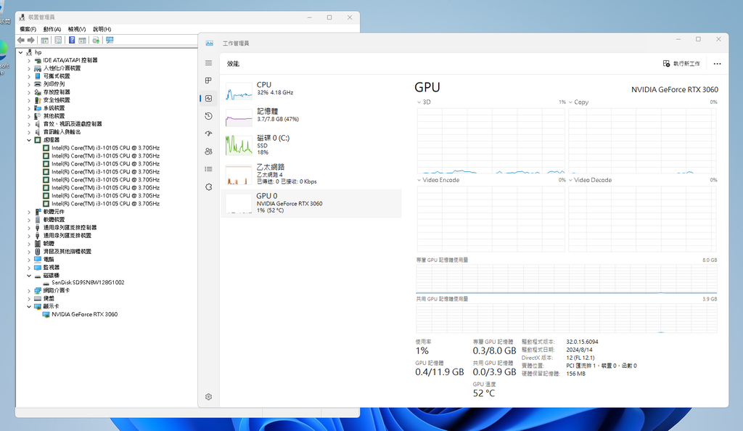Viewport: 743px width, 431px height.
Task: Click blue Help icon in Device Manager toolbar
Action: pyautogui.click(x=72, y=40)
